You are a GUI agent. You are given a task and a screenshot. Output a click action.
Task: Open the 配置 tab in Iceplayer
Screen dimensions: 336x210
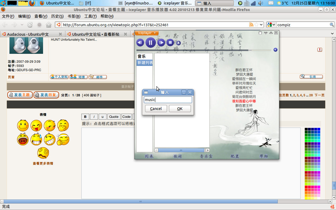(235, 156)
